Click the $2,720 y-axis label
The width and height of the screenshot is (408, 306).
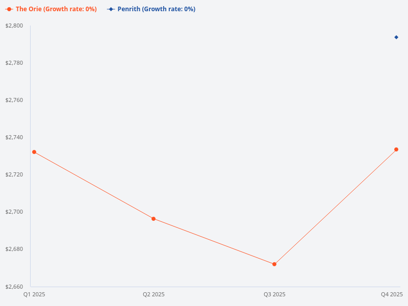[x=14, y=174]
